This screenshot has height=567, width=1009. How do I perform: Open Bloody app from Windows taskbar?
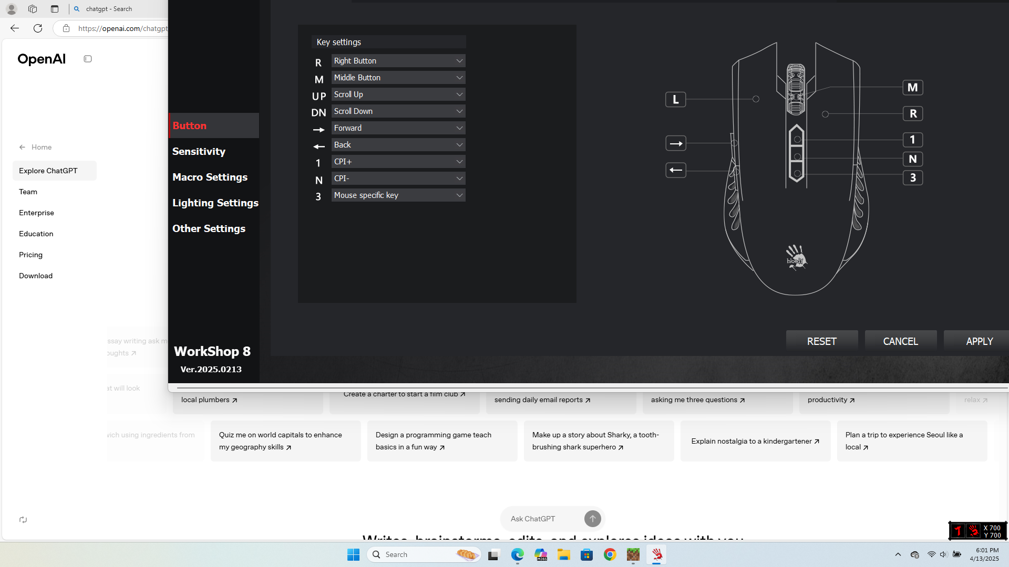click(x=656, y=554)
